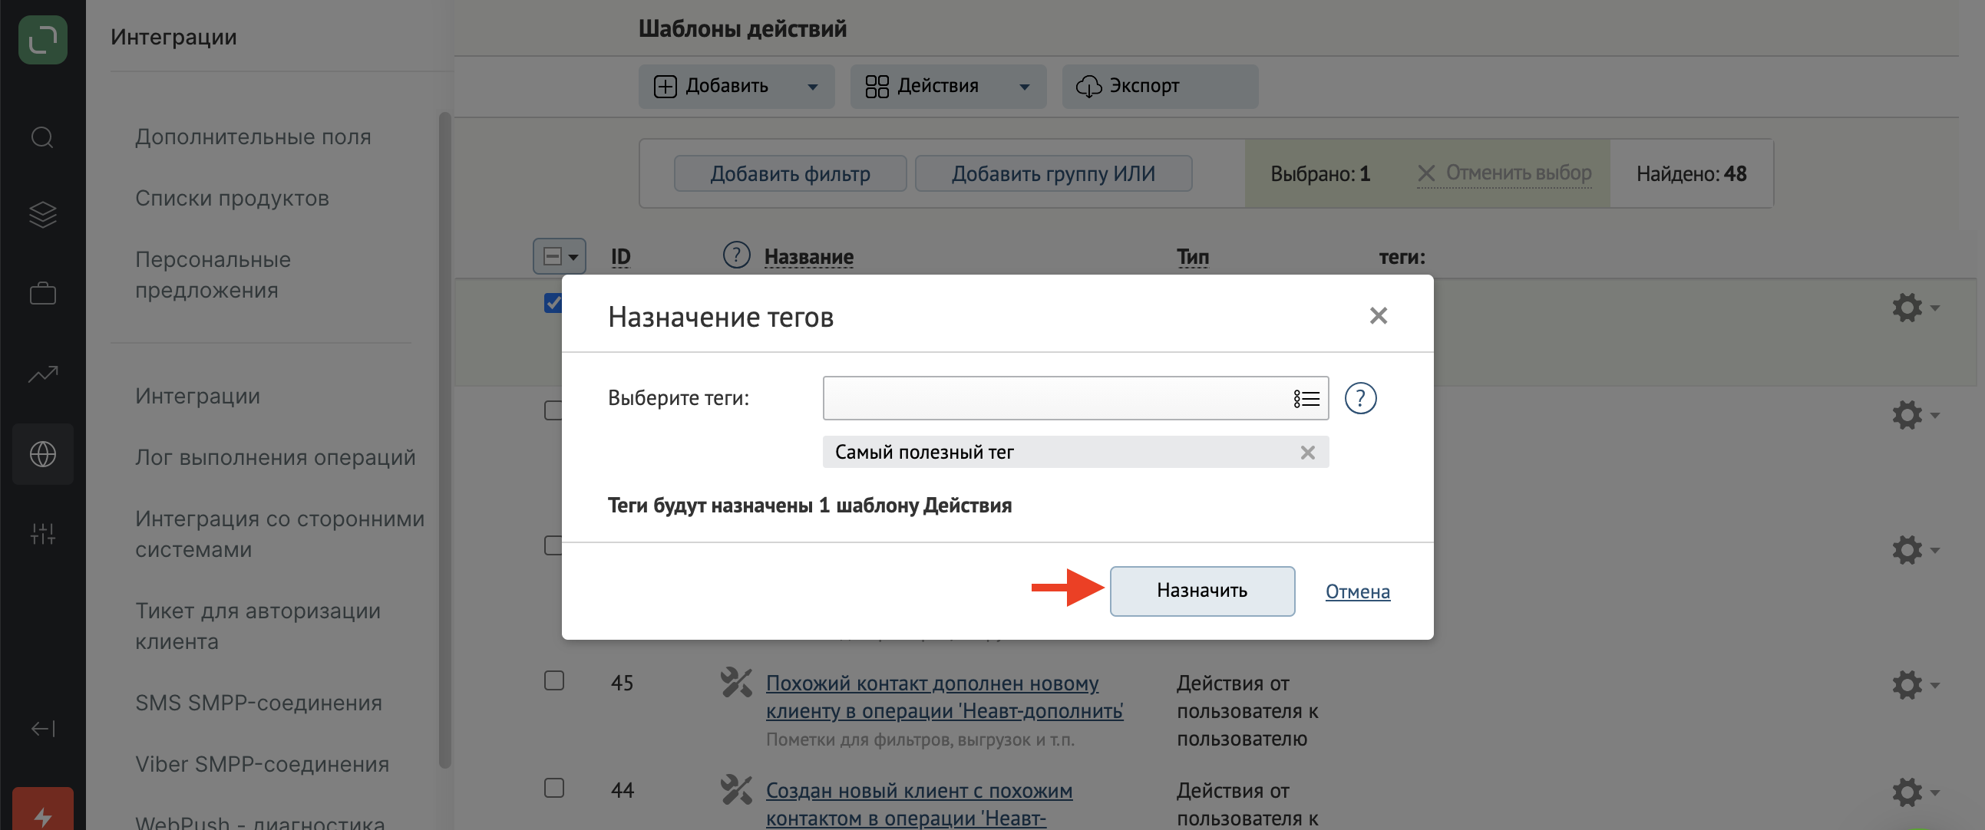
Task: Sort table by 'ID' column header
Action: click(x=620, y=256)
